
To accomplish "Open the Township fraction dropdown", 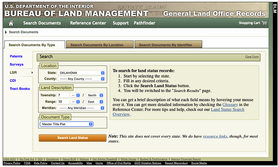I will click(75, 95).
